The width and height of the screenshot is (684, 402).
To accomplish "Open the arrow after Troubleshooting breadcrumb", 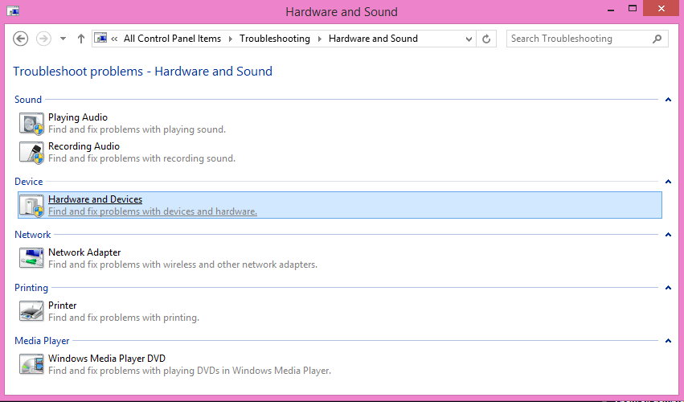I will point(319,39).
